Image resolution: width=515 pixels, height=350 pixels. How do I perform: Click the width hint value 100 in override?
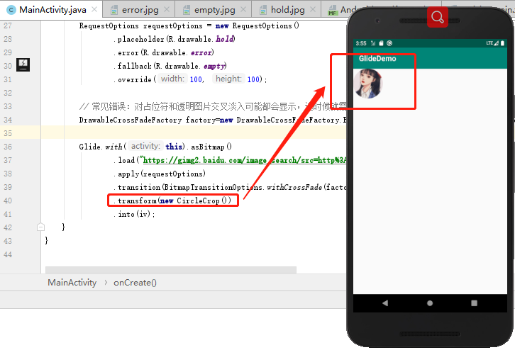tap(196, 79)
